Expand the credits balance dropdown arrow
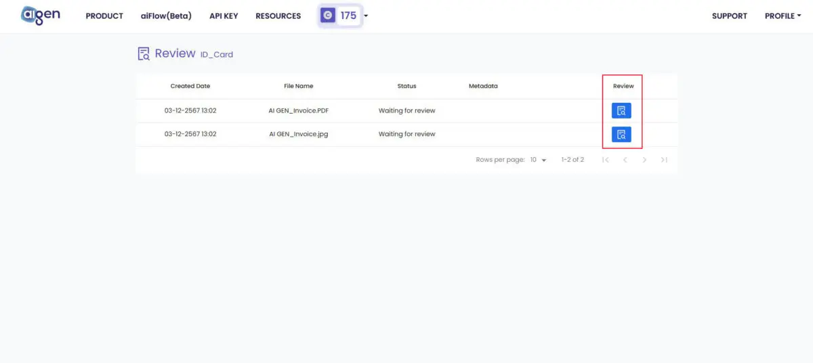The image size is (813, 363). point(366,16)
